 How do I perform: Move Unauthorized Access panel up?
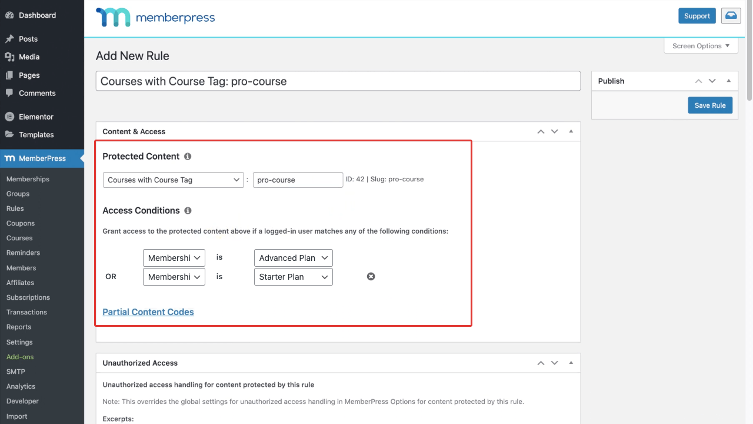[x=541, y=363]
